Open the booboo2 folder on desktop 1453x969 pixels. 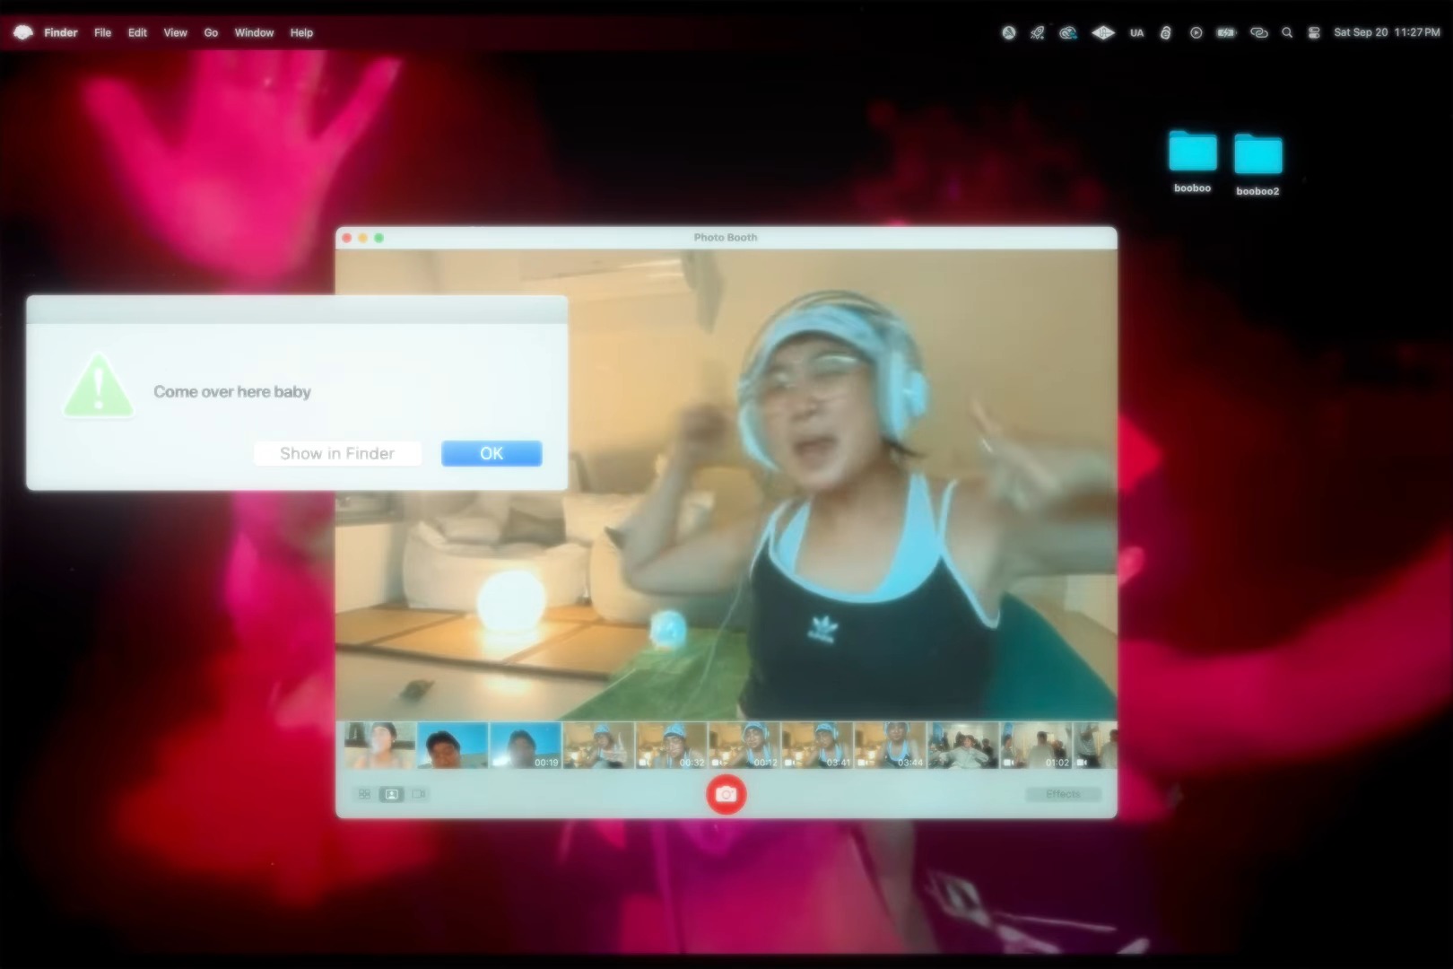(1257, 155)
